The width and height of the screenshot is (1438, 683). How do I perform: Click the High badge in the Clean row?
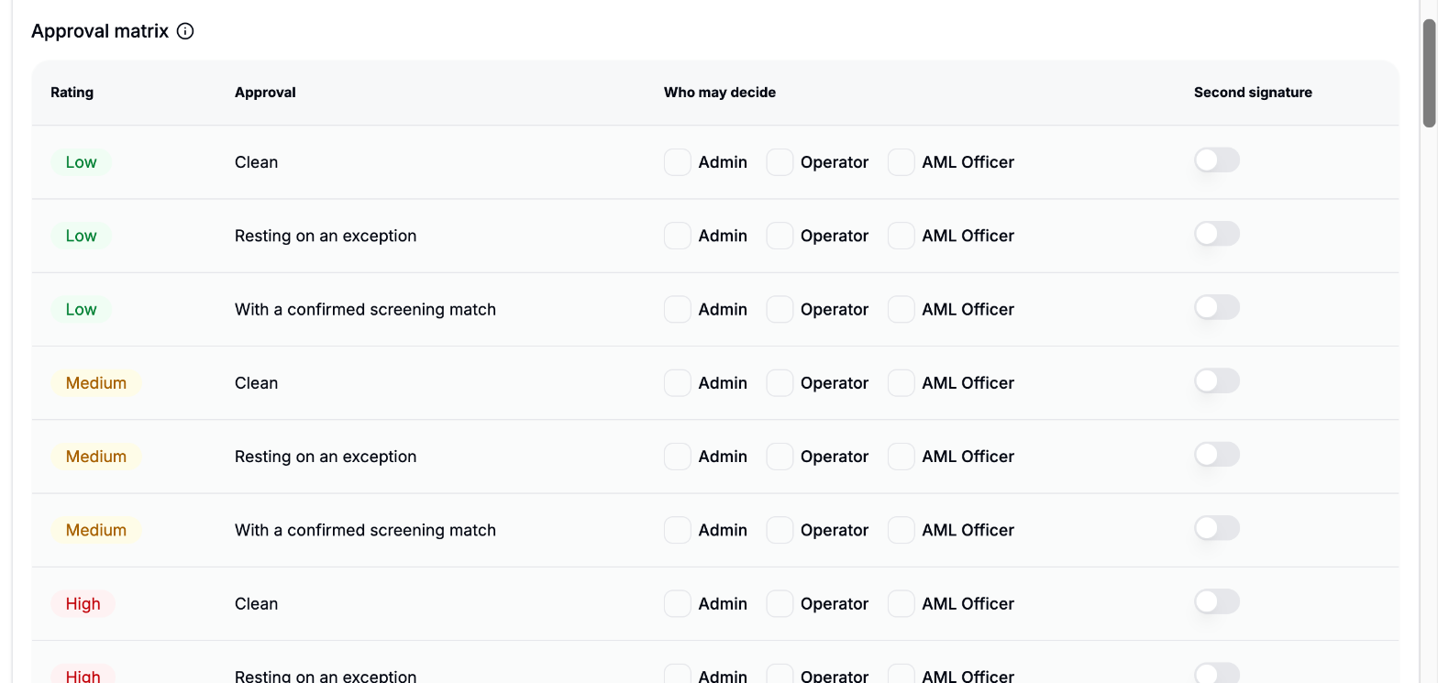(x=83, y=603)
